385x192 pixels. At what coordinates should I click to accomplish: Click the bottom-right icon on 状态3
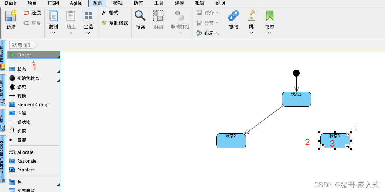coord(347,146)
